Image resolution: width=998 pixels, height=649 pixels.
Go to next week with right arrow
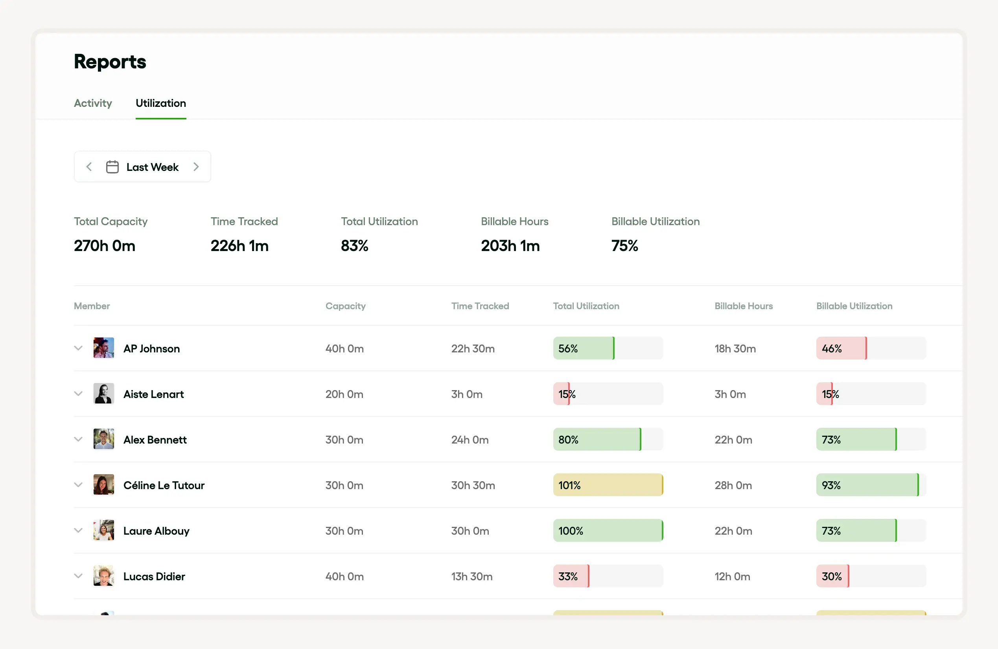click(x=196, y=167)
